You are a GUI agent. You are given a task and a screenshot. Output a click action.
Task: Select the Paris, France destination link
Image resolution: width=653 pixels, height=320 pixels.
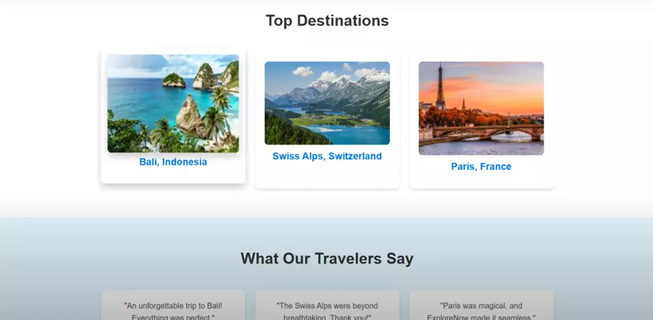(x=481, y=167)
